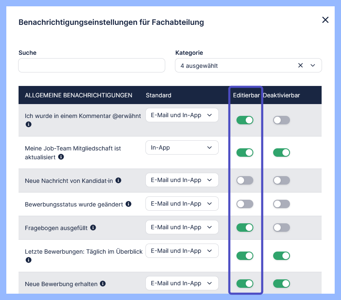
Task: Enable Deaktivierbar for "Fragebogen ausgefüllt"
Action: pyautogui.click(x=282, y=228)
